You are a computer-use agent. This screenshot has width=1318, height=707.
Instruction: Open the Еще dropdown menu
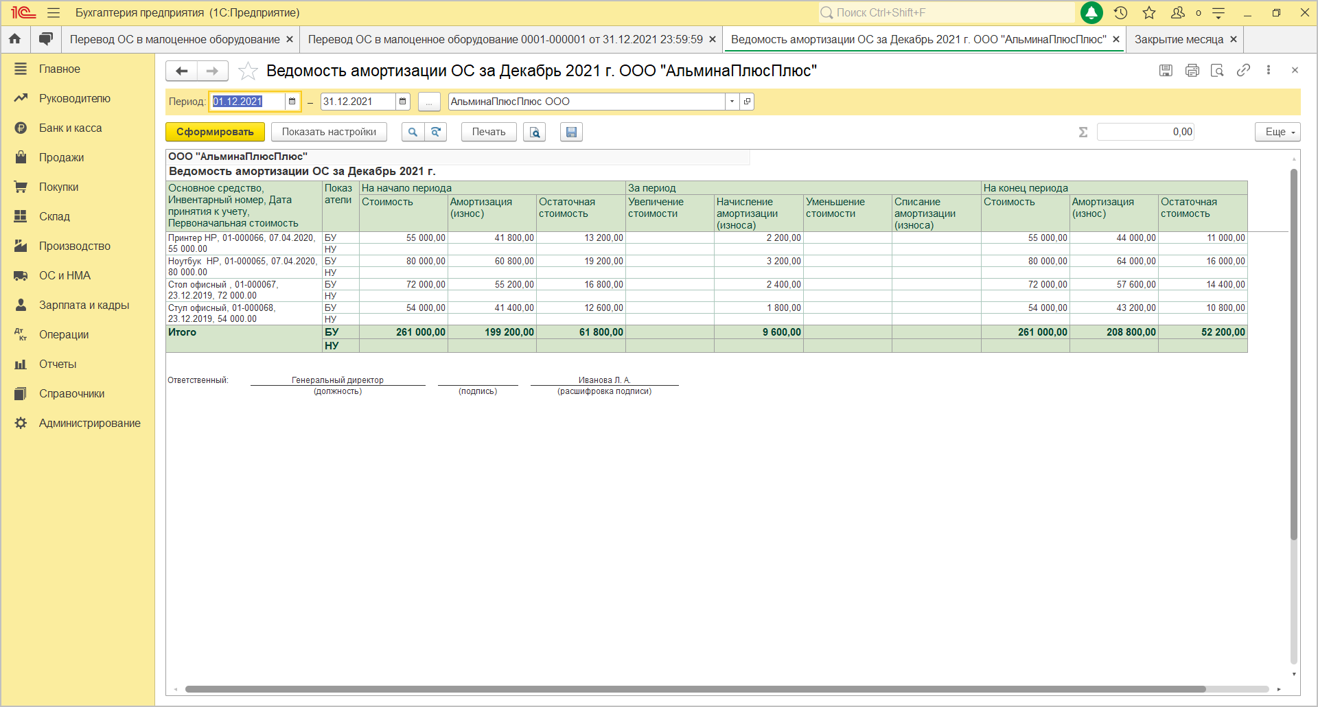click(1277, 132)
